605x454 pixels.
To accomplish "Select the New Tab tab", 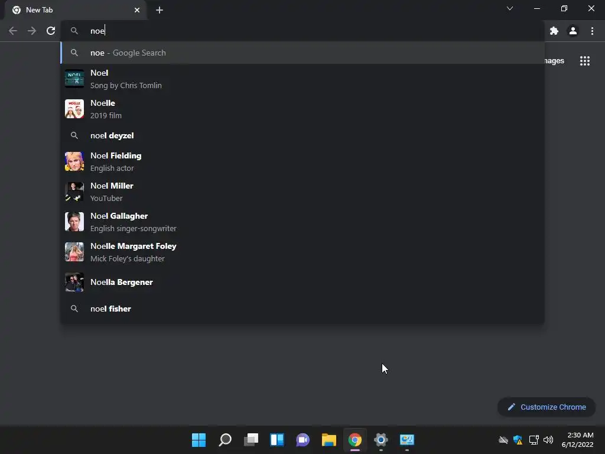I will 76,10.
